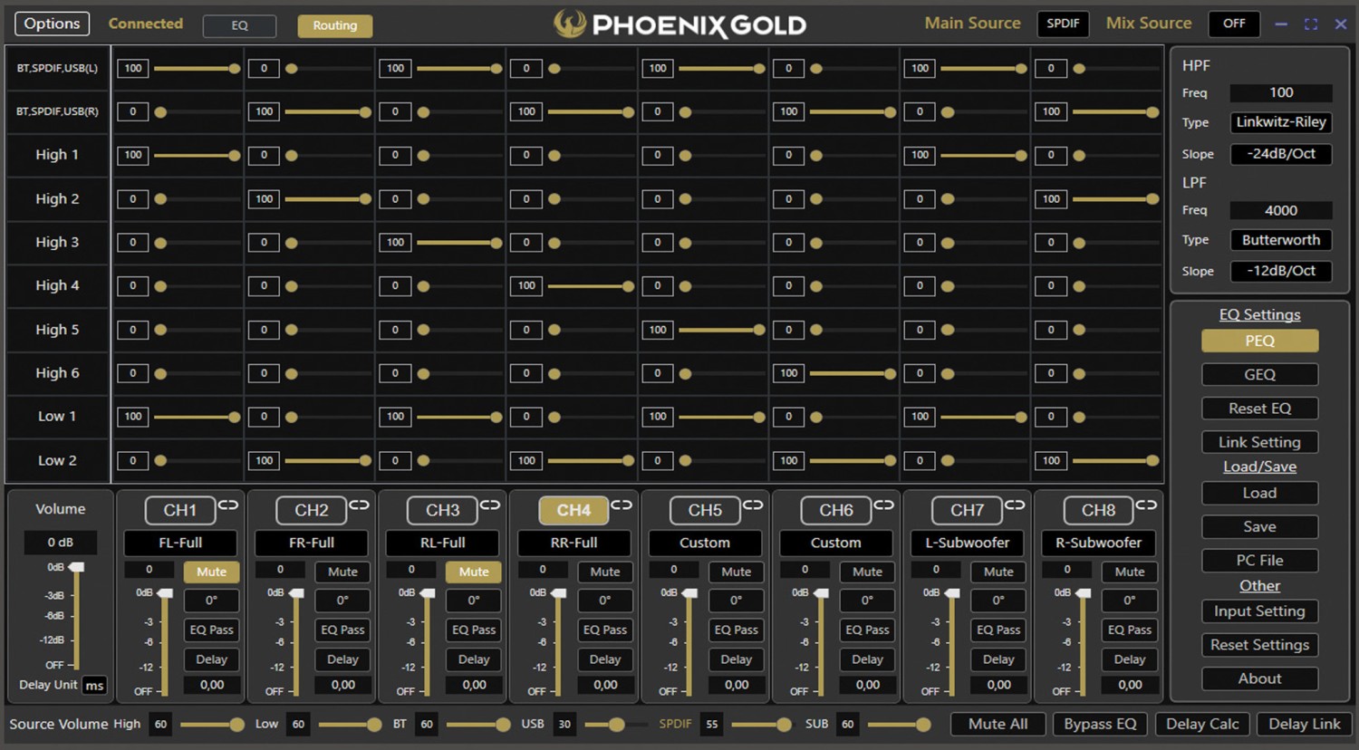Click the SUB source volume slider
The image size is (1359, 750).
tap(899, 724)
